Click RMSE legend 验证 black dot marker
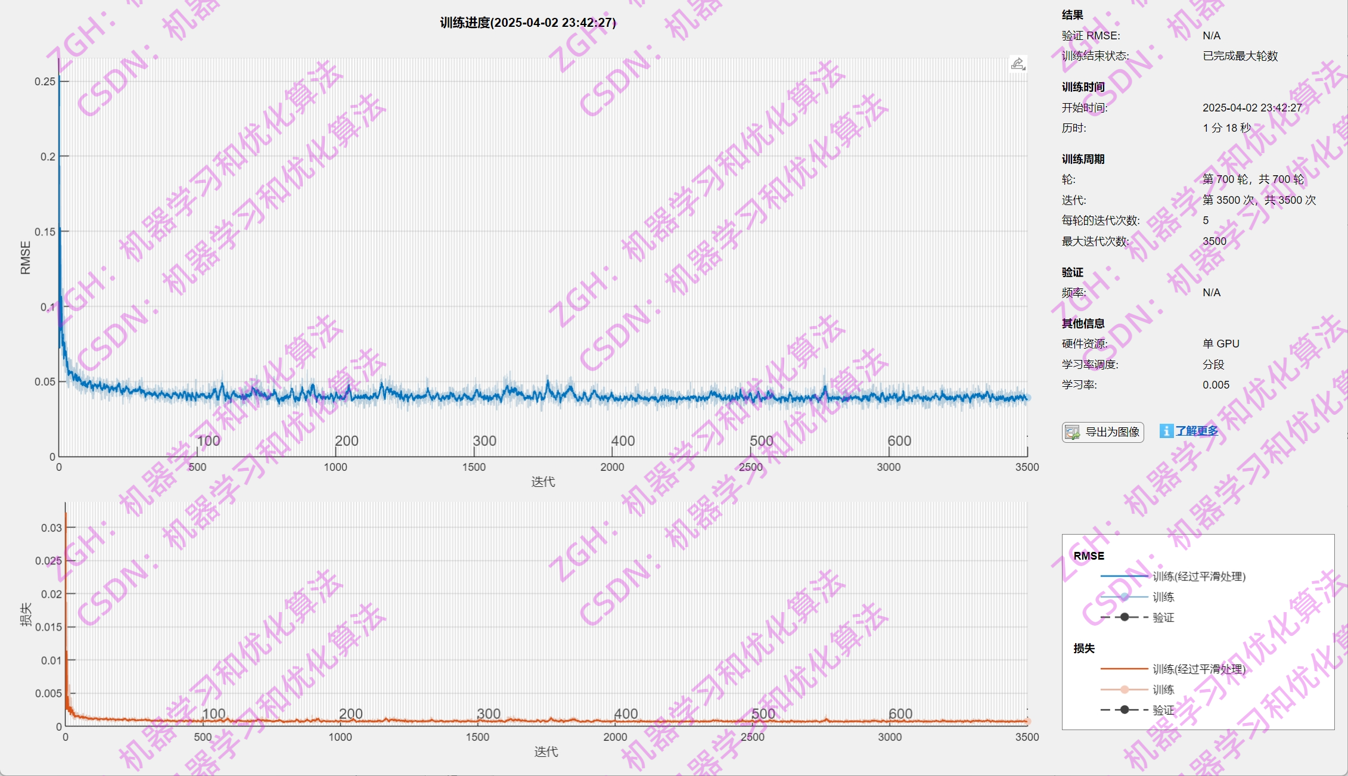Screen dimensions: 1348x776 1125,617
